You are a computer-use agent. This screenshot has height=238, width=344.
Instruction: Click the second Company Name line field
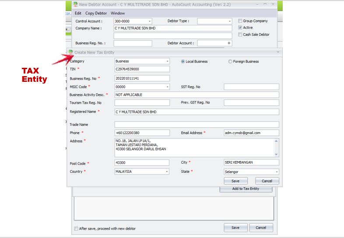click(x=173, y=36)
